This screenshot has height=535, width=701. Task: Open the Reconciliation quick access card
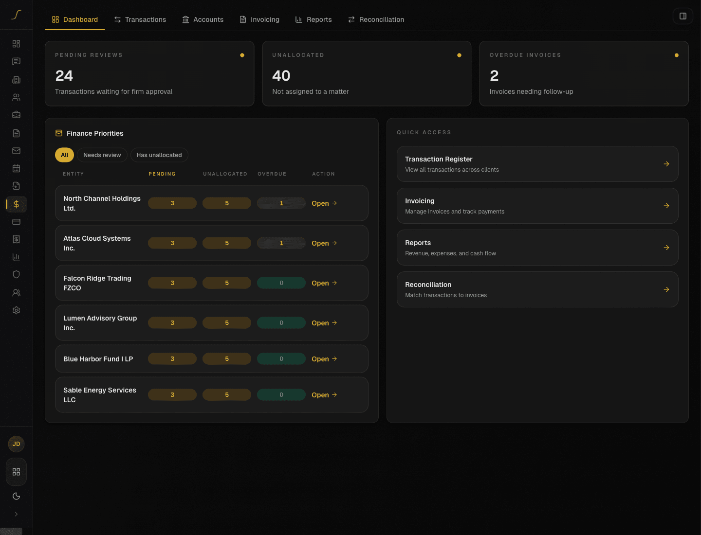[537, 289]
